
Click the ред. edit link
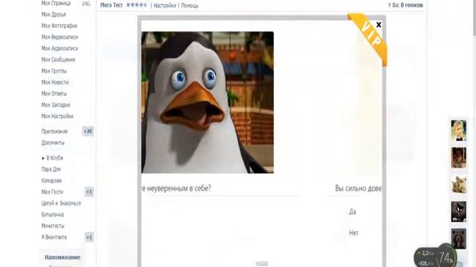point(86,4)
